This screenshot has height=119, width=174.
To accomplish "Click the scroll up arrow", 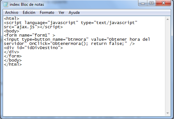I will pos(168,19).
